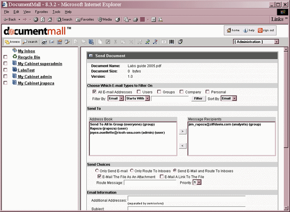Open the Internet Explorer Media pane
Image resolution: width=290 pixels, height=212 pixels.
(105, 20)
